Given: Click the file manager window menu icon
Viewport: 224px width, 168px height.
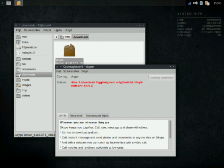Looking at the screenshot, I should pyautogui.click(x=16, y=26).
